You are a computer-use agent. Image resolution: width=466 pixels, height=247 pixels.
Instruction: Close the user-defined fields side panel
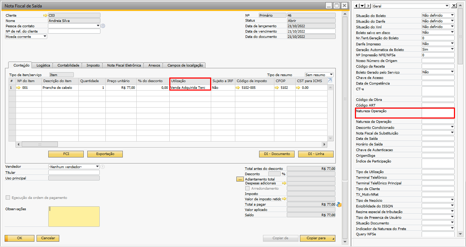pyautogui.click(x=454, y=6)
